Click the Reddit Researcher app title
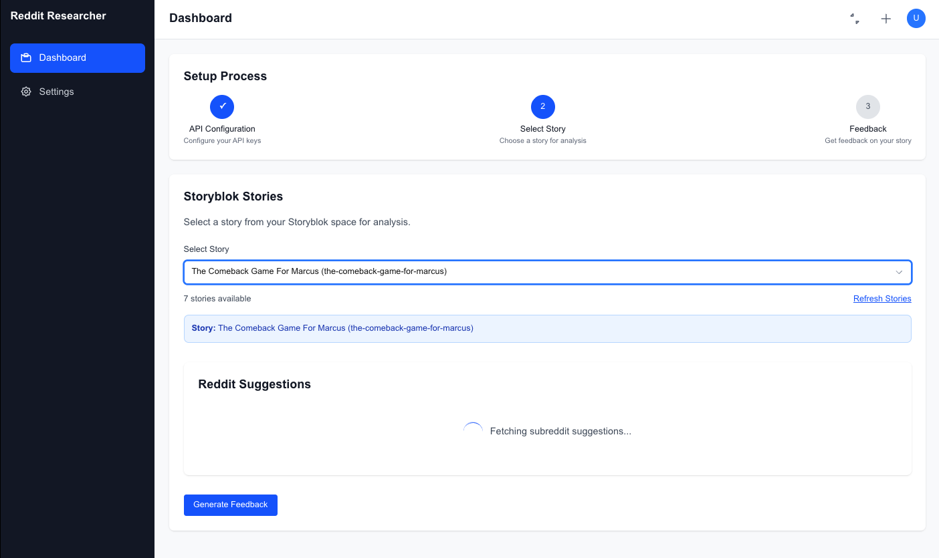Screen dimensions: 939x558 click(58, 16)
